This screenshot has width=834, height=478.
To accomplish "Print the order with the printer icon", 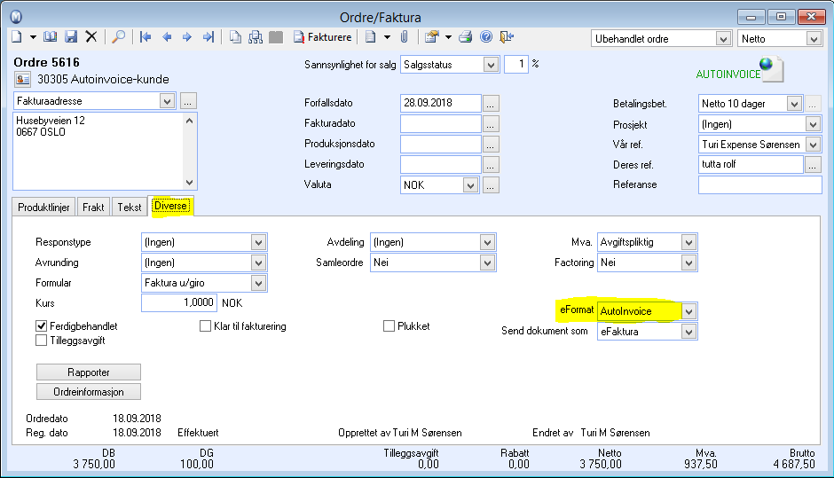I will [x=466, y=36].
